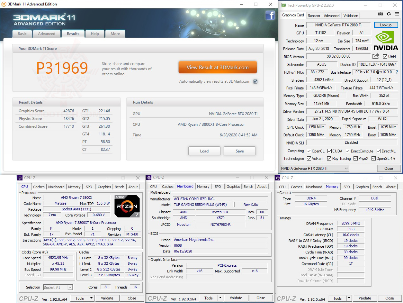The height and width of the screenshot is (303, 403).
Task: Click the Close button in GPU-Z
Action: click(x=389, y=169)
